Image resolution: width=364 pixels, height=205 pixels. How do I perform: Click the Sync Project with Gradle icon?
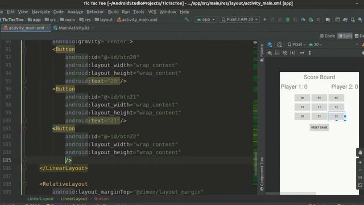(345, 20)
